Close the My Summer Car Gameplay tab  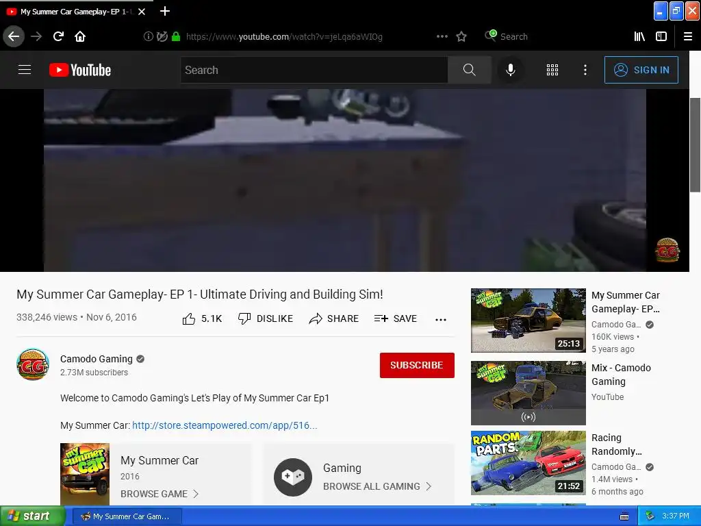[142, 12]
